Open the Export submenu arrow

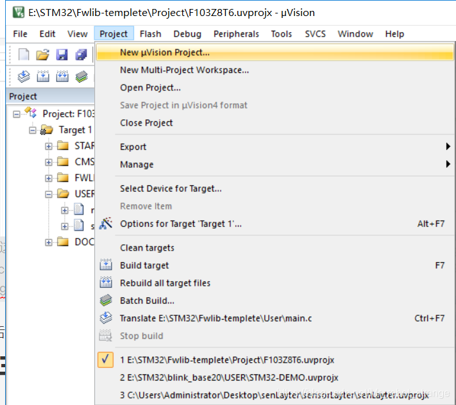click(448, 146)
